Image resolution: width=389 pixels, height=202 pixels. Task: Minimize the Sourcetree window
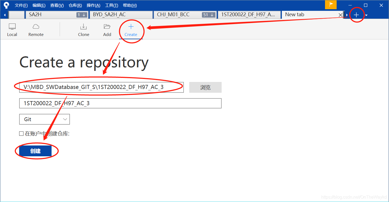pyautogui.click(x=350, y=5)
